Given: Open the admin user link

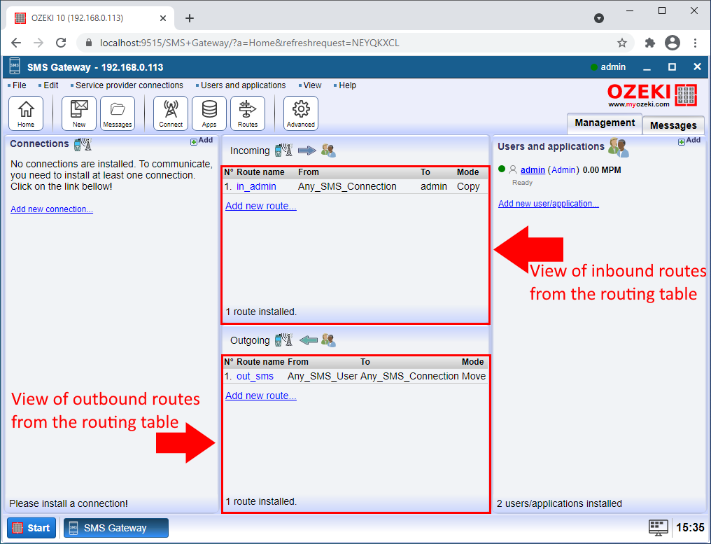Looking at the screenshot, I should point(533,170).
